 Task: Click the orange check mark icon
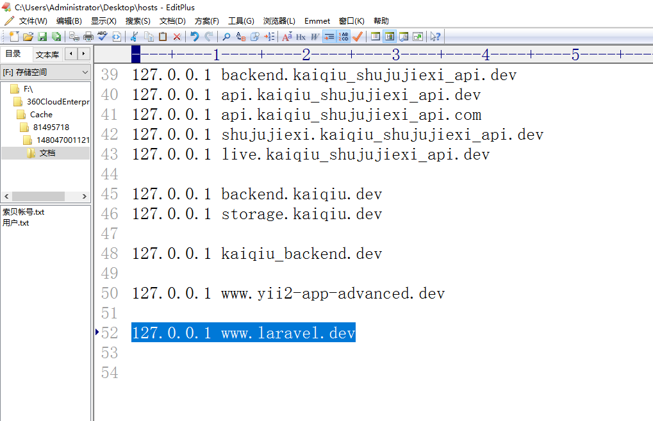point(358,37)
